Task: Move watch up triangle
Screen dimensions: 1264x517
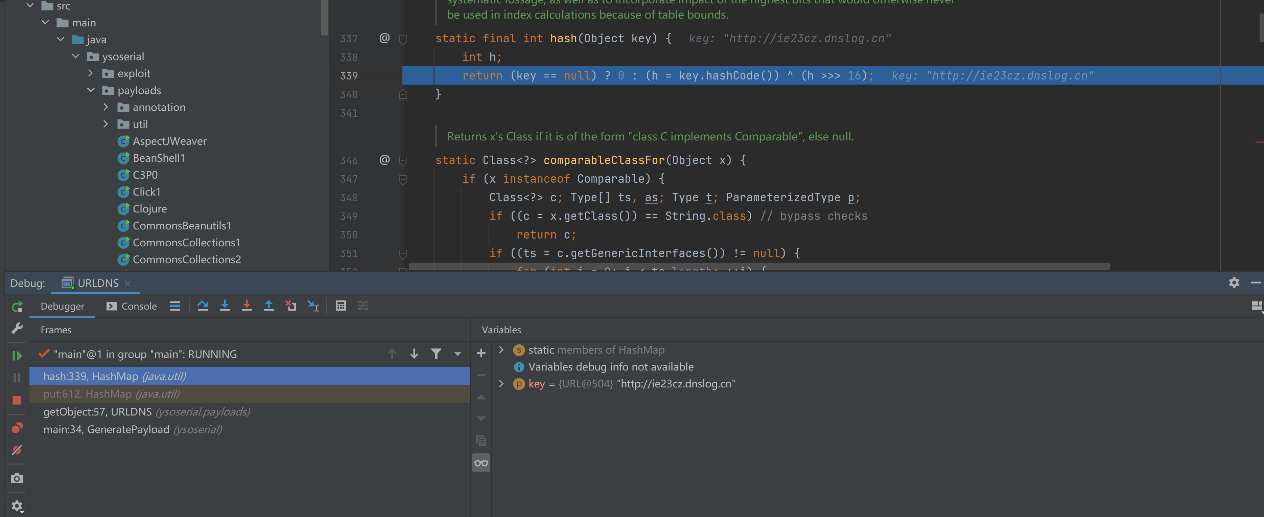Action: 482,397
